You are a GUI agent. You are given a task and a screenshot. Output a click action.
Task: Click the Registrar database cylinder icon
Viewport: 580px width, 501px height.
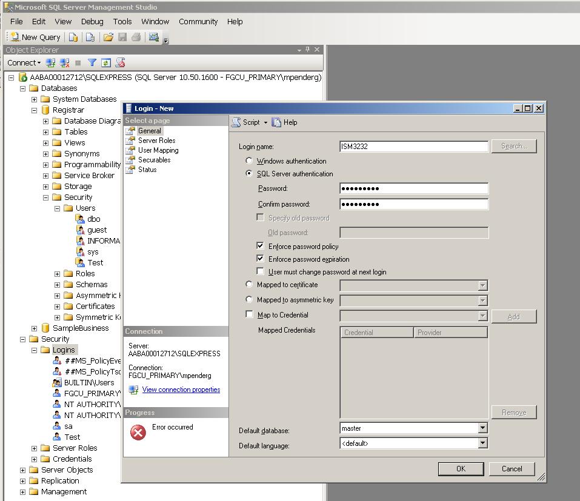(45, 110)
